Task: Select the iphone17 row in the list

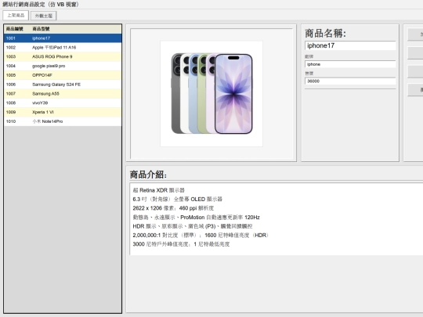Action: 63,38
